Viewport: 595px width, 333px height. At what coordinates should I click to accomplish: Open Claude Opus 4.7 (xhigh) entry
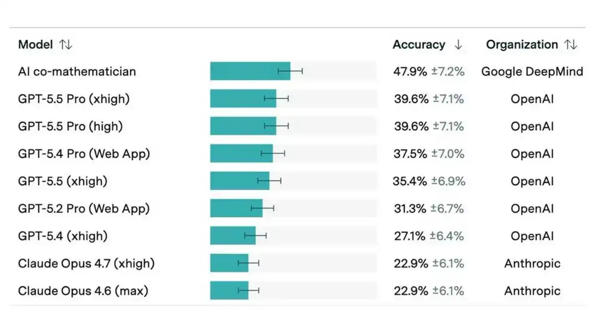click(x=86, y=264)
